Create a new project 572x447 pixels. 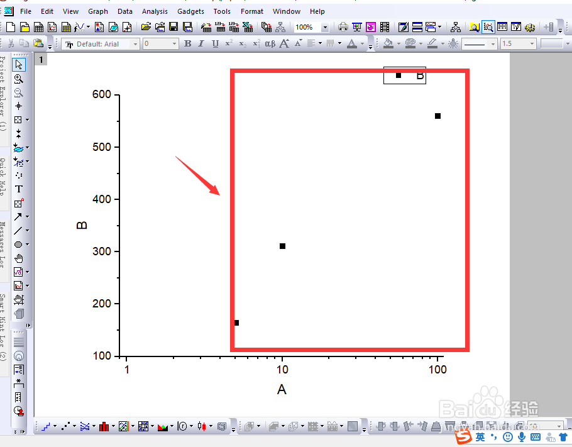point(11,28)
